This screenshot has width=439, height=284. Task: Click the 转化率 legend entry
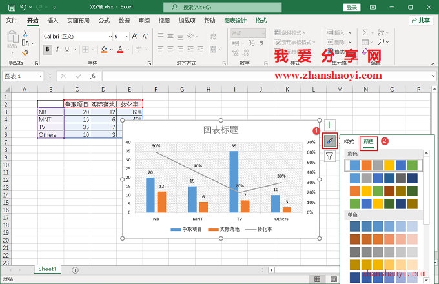[259, 229]
